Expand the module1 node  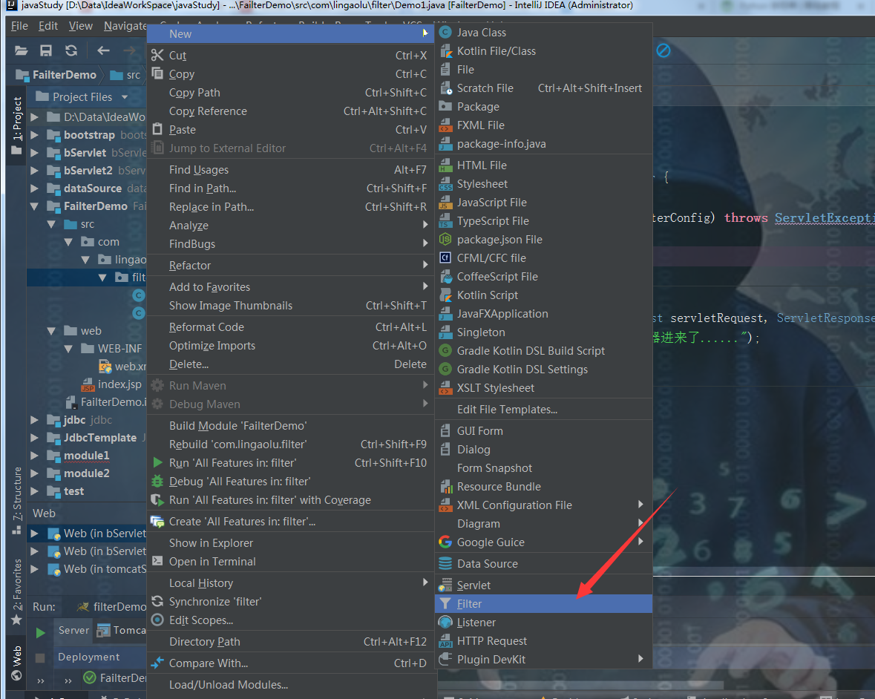tap(35, 456)
